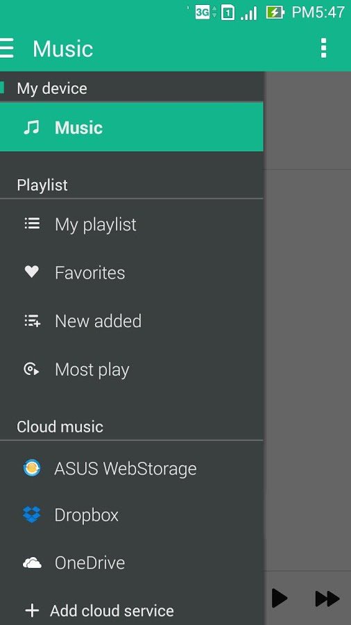The width and height of the screenshot is (351, 625).
Task: Click the music note icon
Action: tap(31, 128)
